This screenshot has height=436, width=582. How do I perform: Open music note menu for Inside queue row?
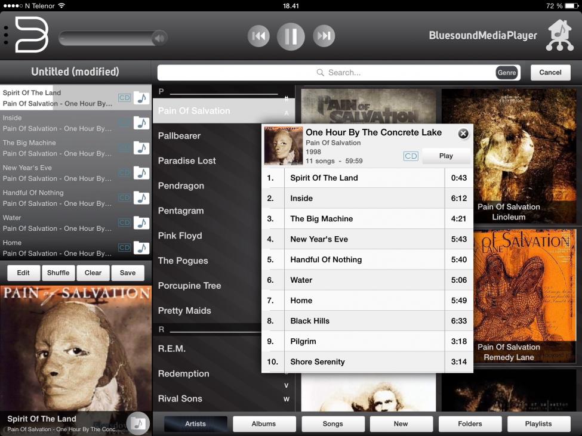coord(141,123)
